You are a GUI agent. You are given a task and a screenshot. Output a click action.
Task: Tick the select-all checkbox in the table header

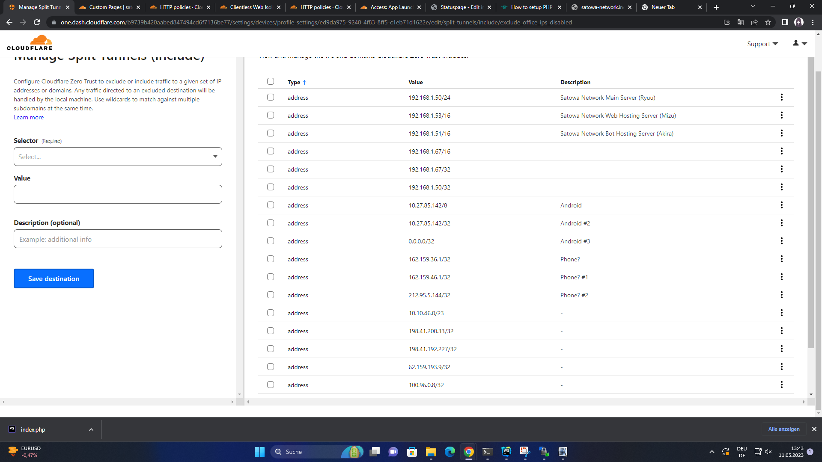pyautogui.click(x=271, y=81)
